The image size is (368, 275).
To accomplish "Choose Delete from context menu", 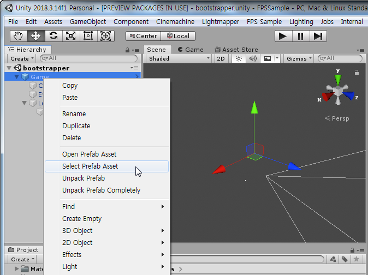I will pos(107,138).
